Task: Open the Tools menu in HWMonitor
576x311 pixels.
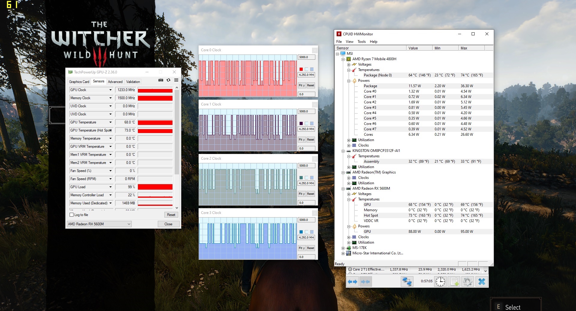Action: [x=361, y=42]
